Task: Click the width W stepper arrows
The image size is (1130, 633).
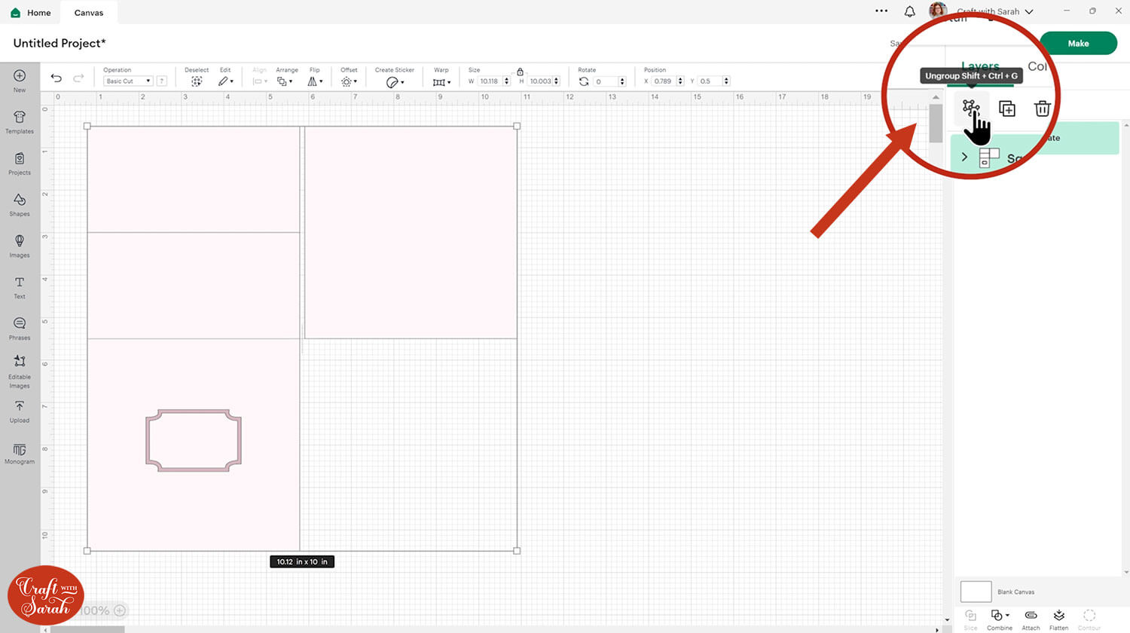Action: tap(507, 81)
